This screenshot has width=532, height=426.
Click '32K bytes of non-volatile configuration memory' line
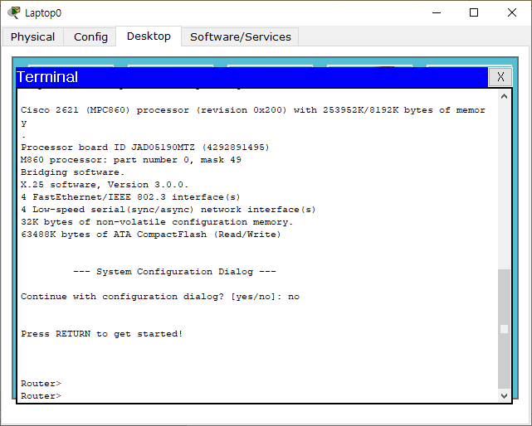[157, 222]
